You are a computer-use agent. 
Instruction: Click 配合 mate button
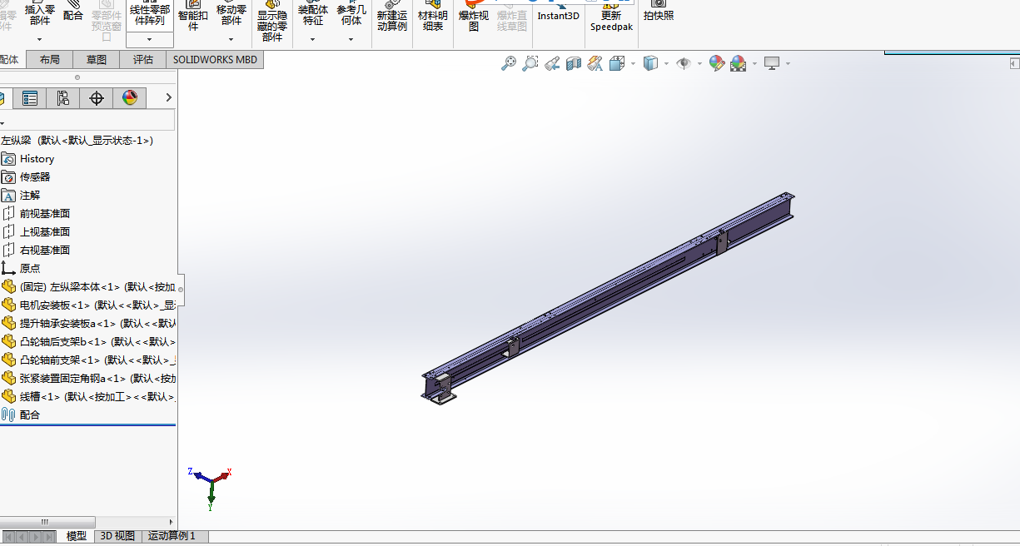coord(73,12)
